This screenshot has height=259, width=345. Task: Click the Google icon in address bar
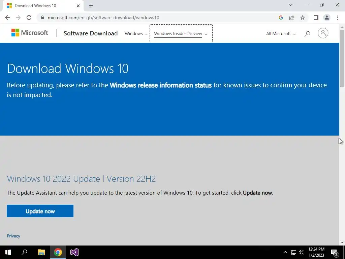[x=281, y=18]
